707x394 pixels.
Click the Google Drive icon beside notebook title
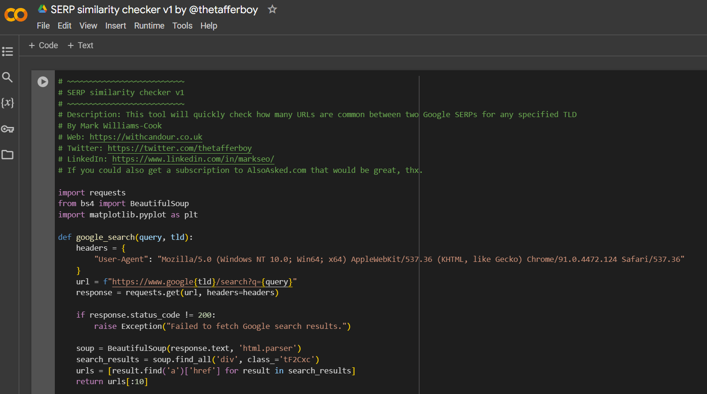[x=43, y=9]
